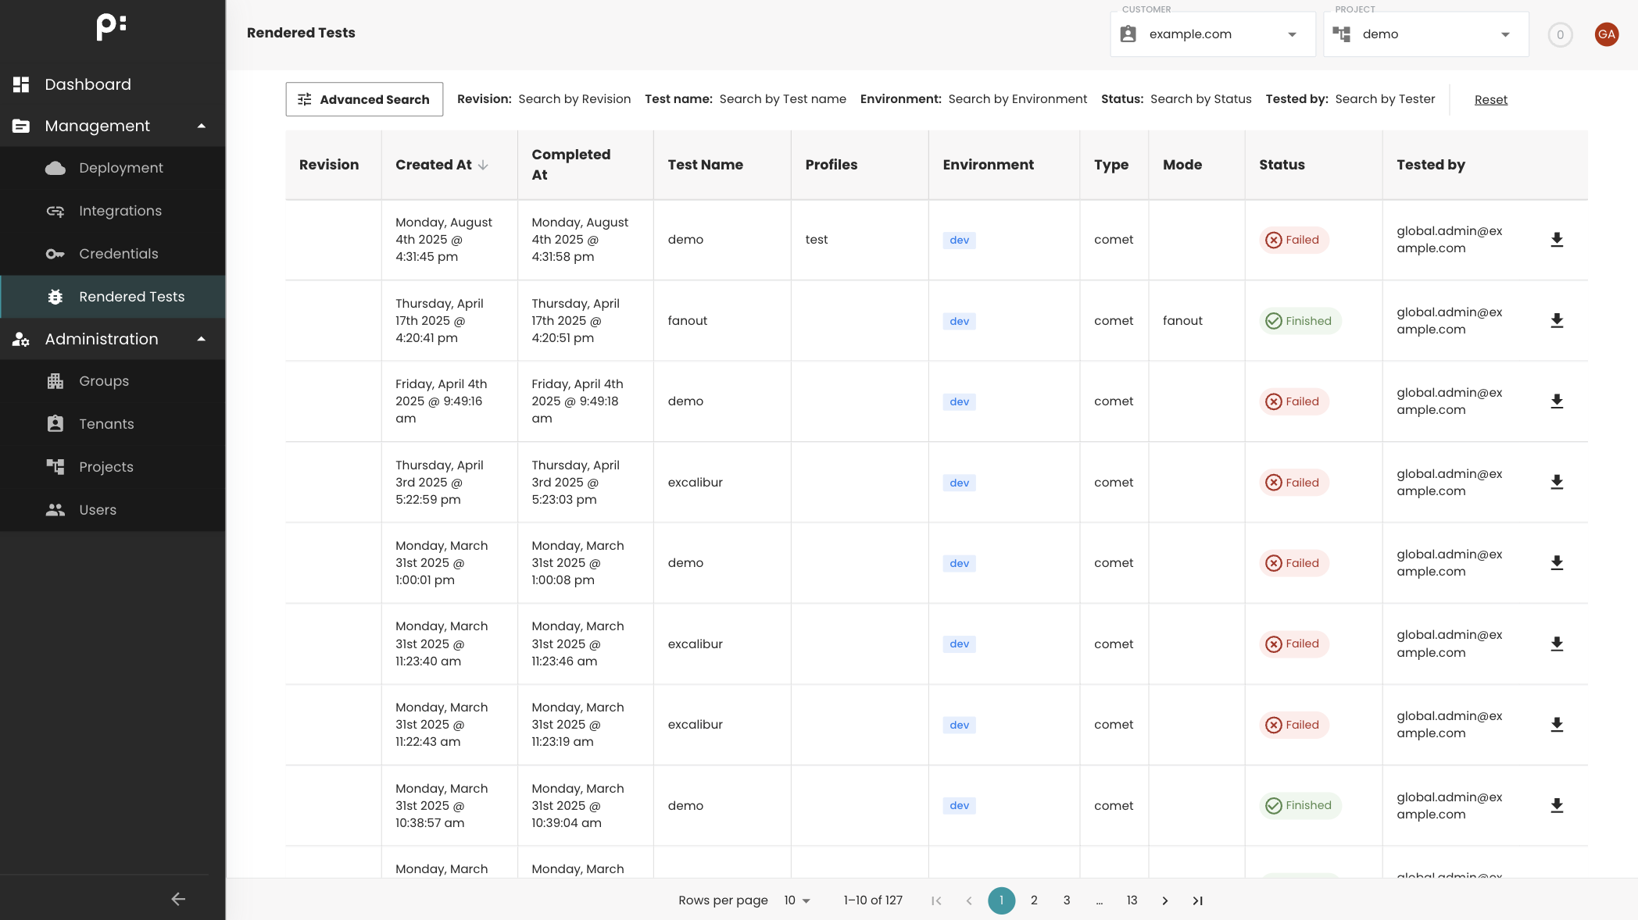Reset the search filters
The height and width of the screenshot is (920, 1638).
(1490, 100)
